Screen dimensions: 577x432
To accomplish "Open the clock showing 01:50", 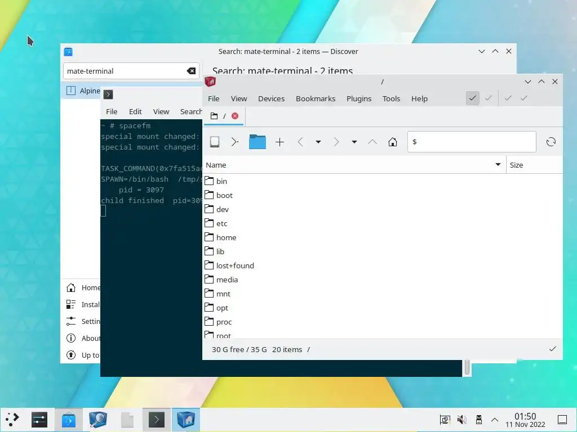I will click(525, 420).
